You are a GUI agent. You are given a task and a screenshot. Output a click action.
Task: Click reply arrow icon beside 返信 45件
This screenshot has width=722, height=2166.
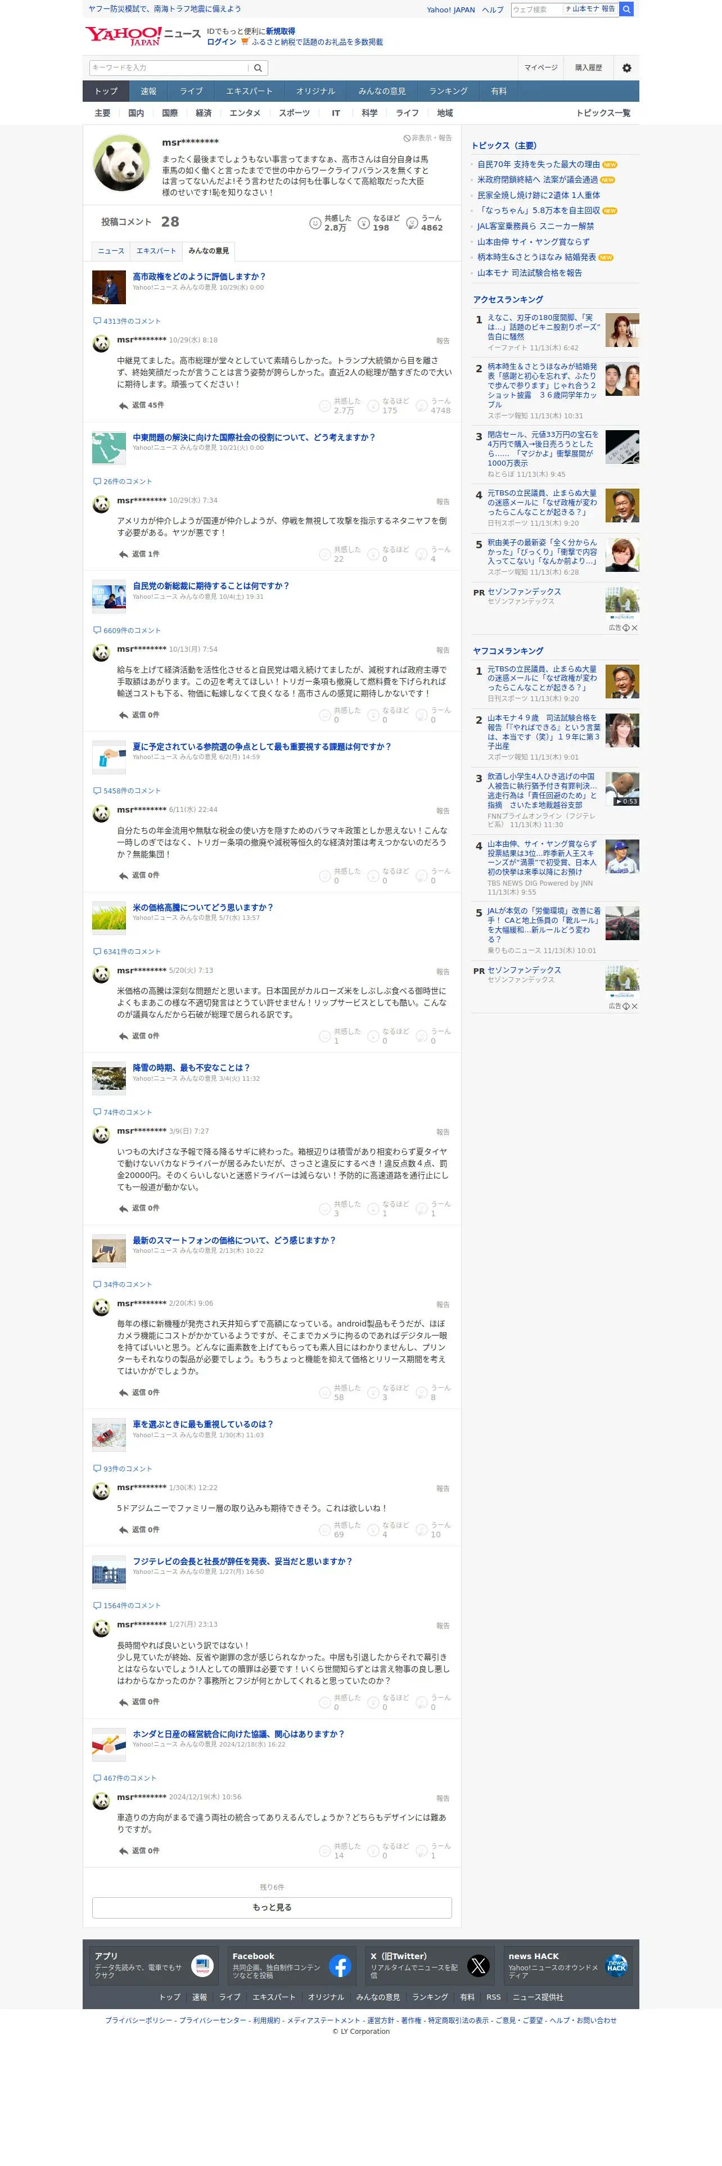pyautogui.click(x=124, y=405)
